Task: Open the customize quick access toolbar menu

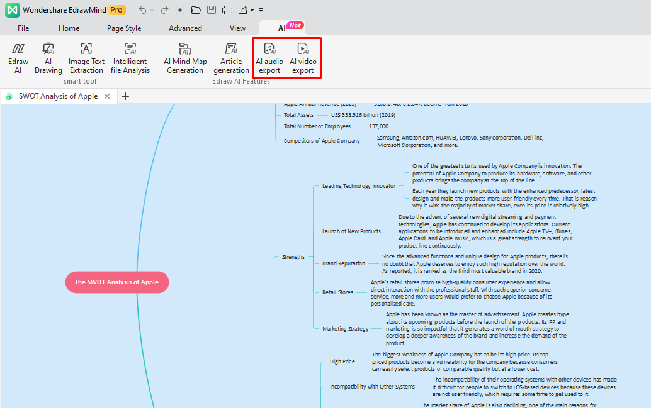Action: coord(261,10)
